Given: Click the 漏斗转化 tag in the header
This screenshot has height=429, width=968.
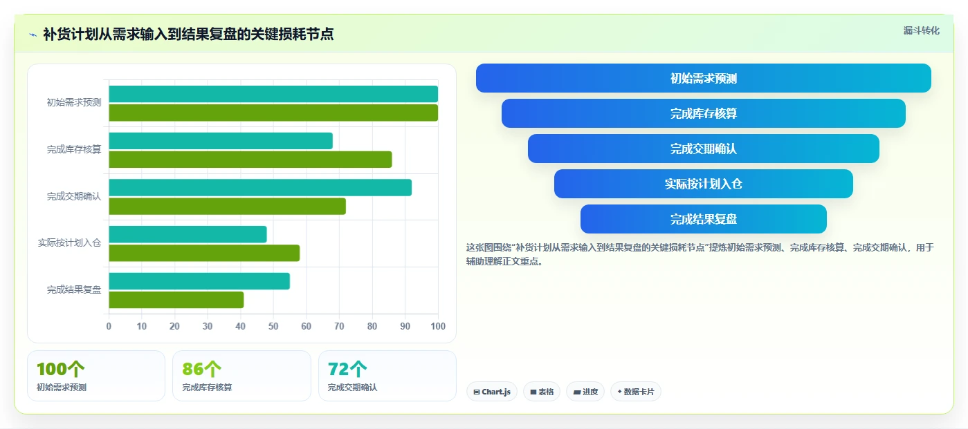Looking at the screenshot, I should coord(921,30).
